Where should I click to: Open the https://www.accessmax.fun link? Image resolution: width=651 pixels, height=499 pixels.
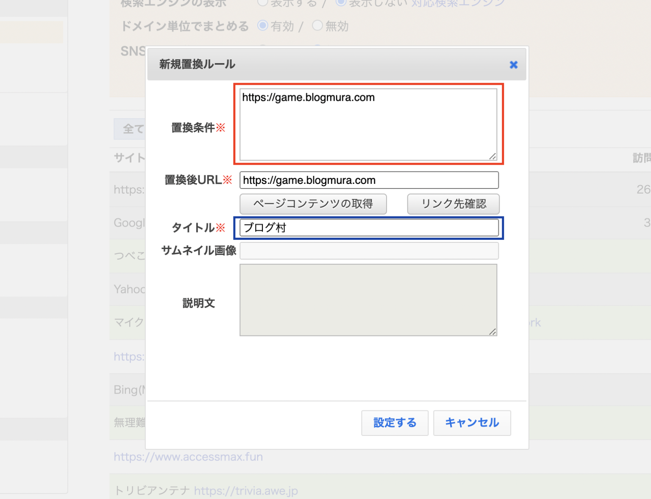(x=188, y=457)
